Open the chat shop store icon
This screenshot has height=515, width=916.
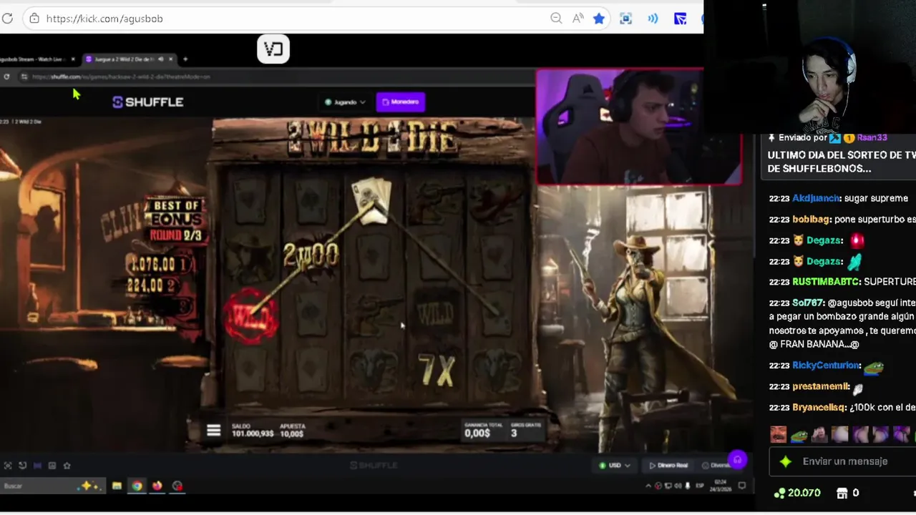(842, 493)
